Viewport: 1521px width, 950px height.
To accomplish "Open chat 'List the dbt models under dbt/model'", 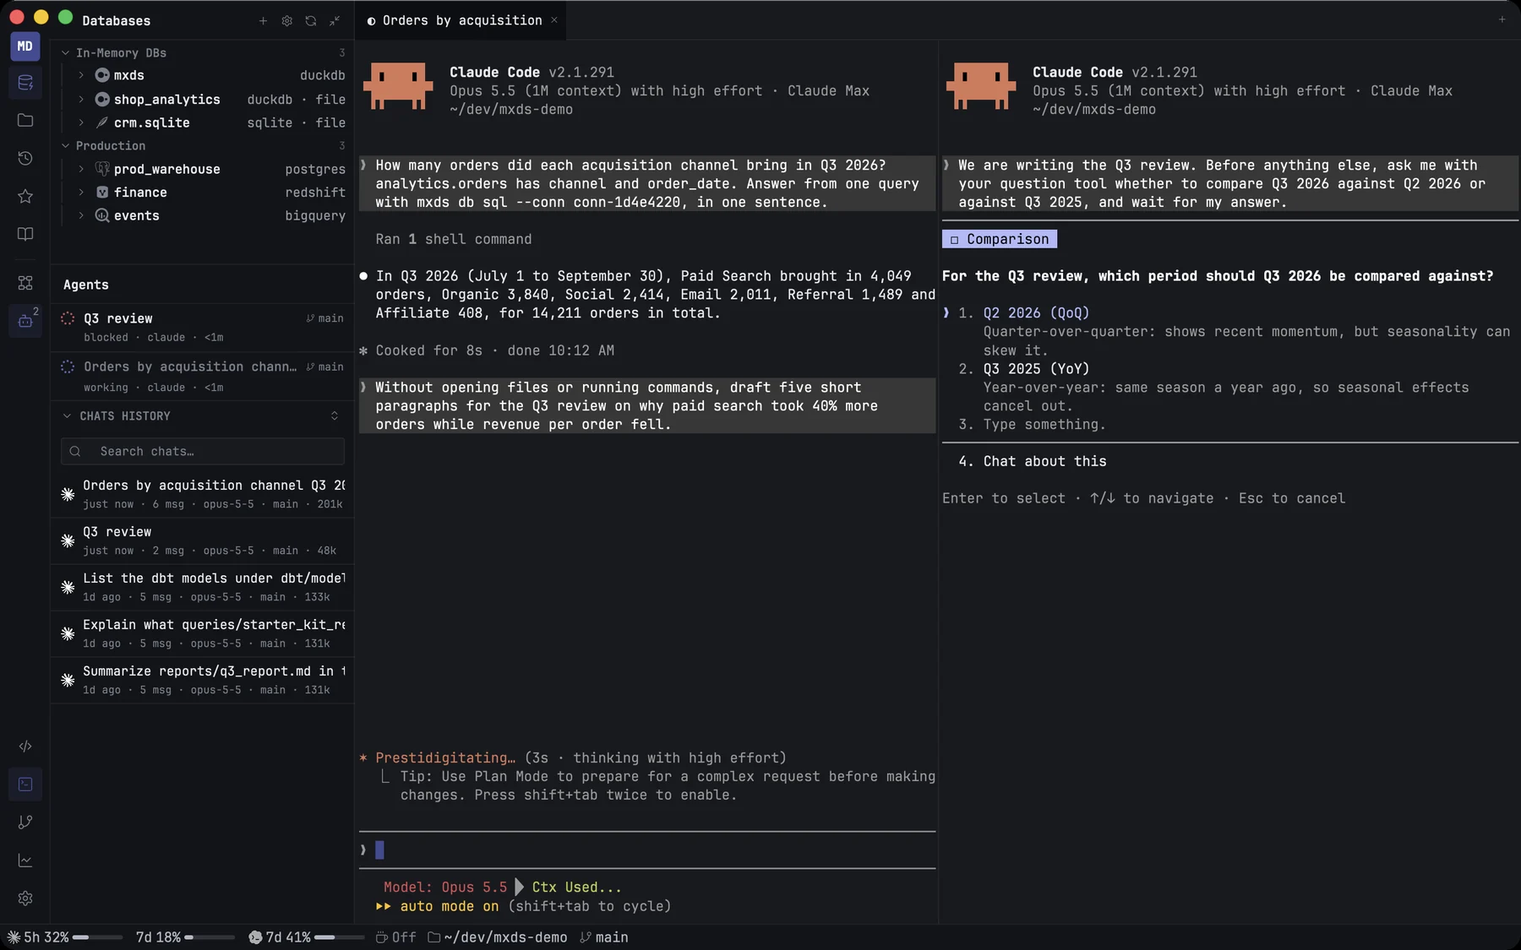I will click(202, 587).
